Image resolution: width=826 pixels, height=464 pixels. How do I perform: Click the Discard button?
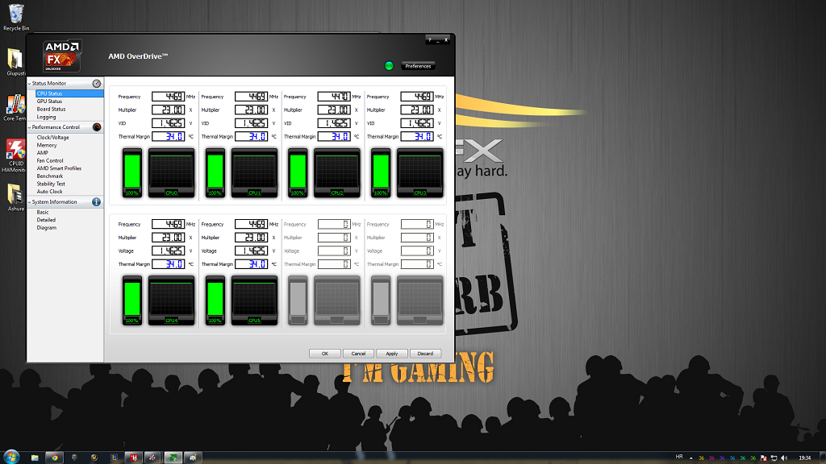[x=426, y=354]
